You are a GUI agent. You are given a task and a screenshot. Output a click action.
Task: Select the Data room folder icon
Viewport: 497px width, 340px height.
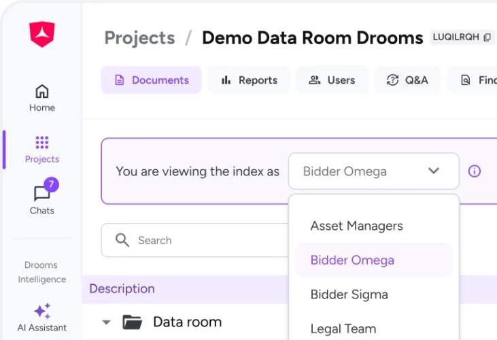[132, 322]
